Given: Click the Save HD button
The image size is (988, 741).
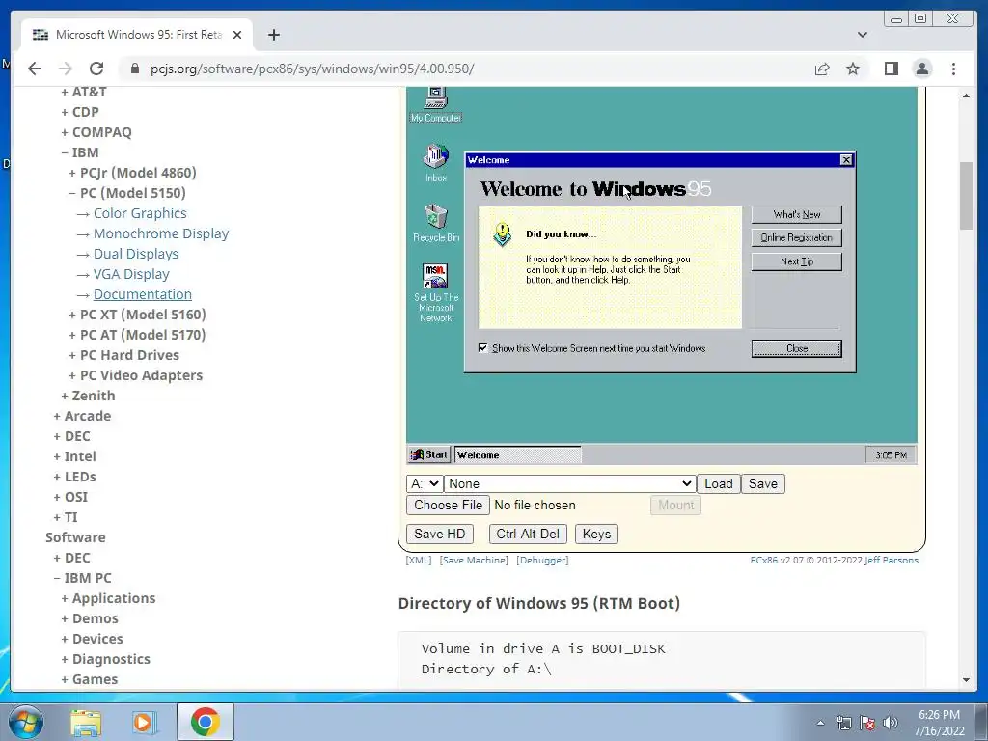Looking at the screenshot, I should click(x=439, y=534).
